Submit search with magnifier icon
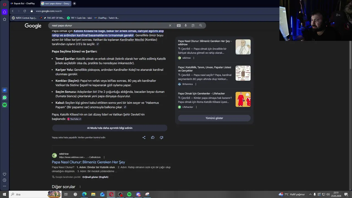352x198 pixels. tap(200, 25)
